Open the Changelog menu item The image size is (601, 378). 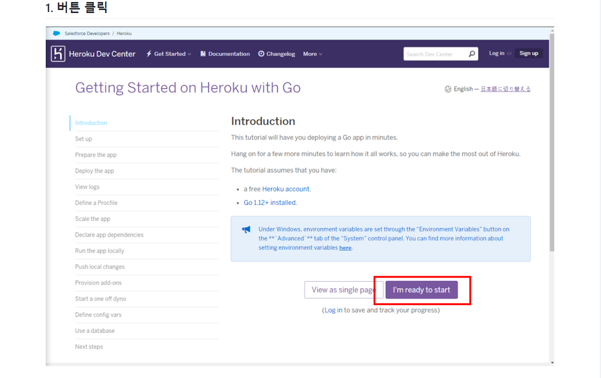tap(276, 54)
